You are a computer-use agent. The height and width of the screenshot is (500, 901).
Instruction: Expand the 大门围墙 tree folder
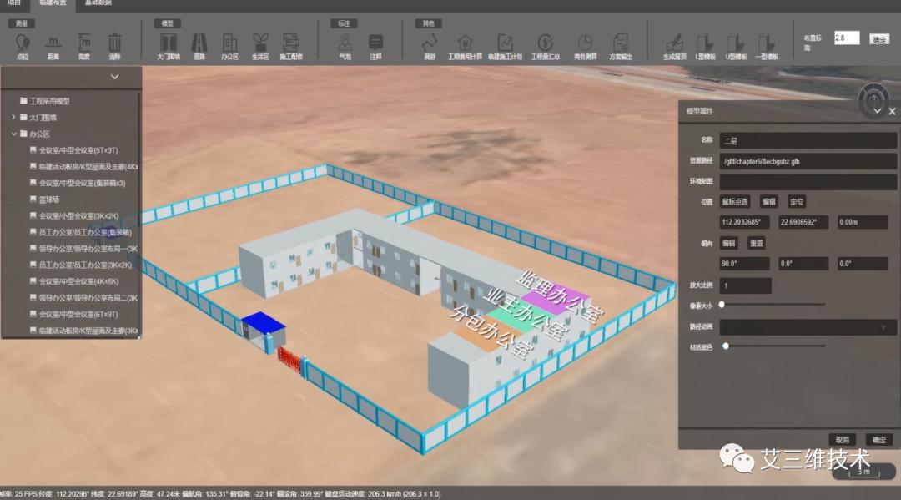(13, 118)
